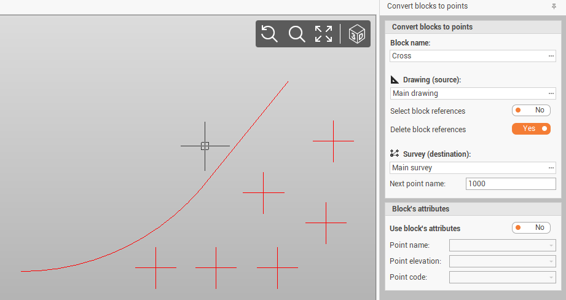Open the Point name dropdown

[502, 245]
